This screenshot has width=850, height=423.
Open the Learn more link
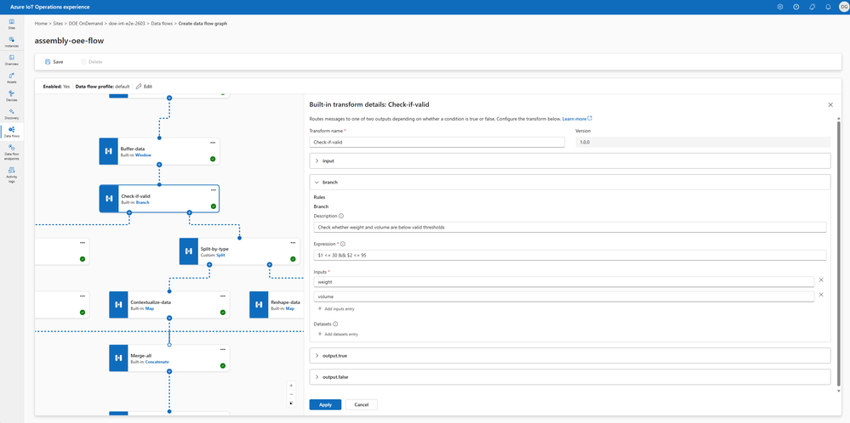click(578, 118)
